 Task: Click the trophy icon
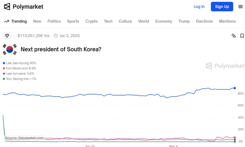pyautogui.click(x=7, y=36)
